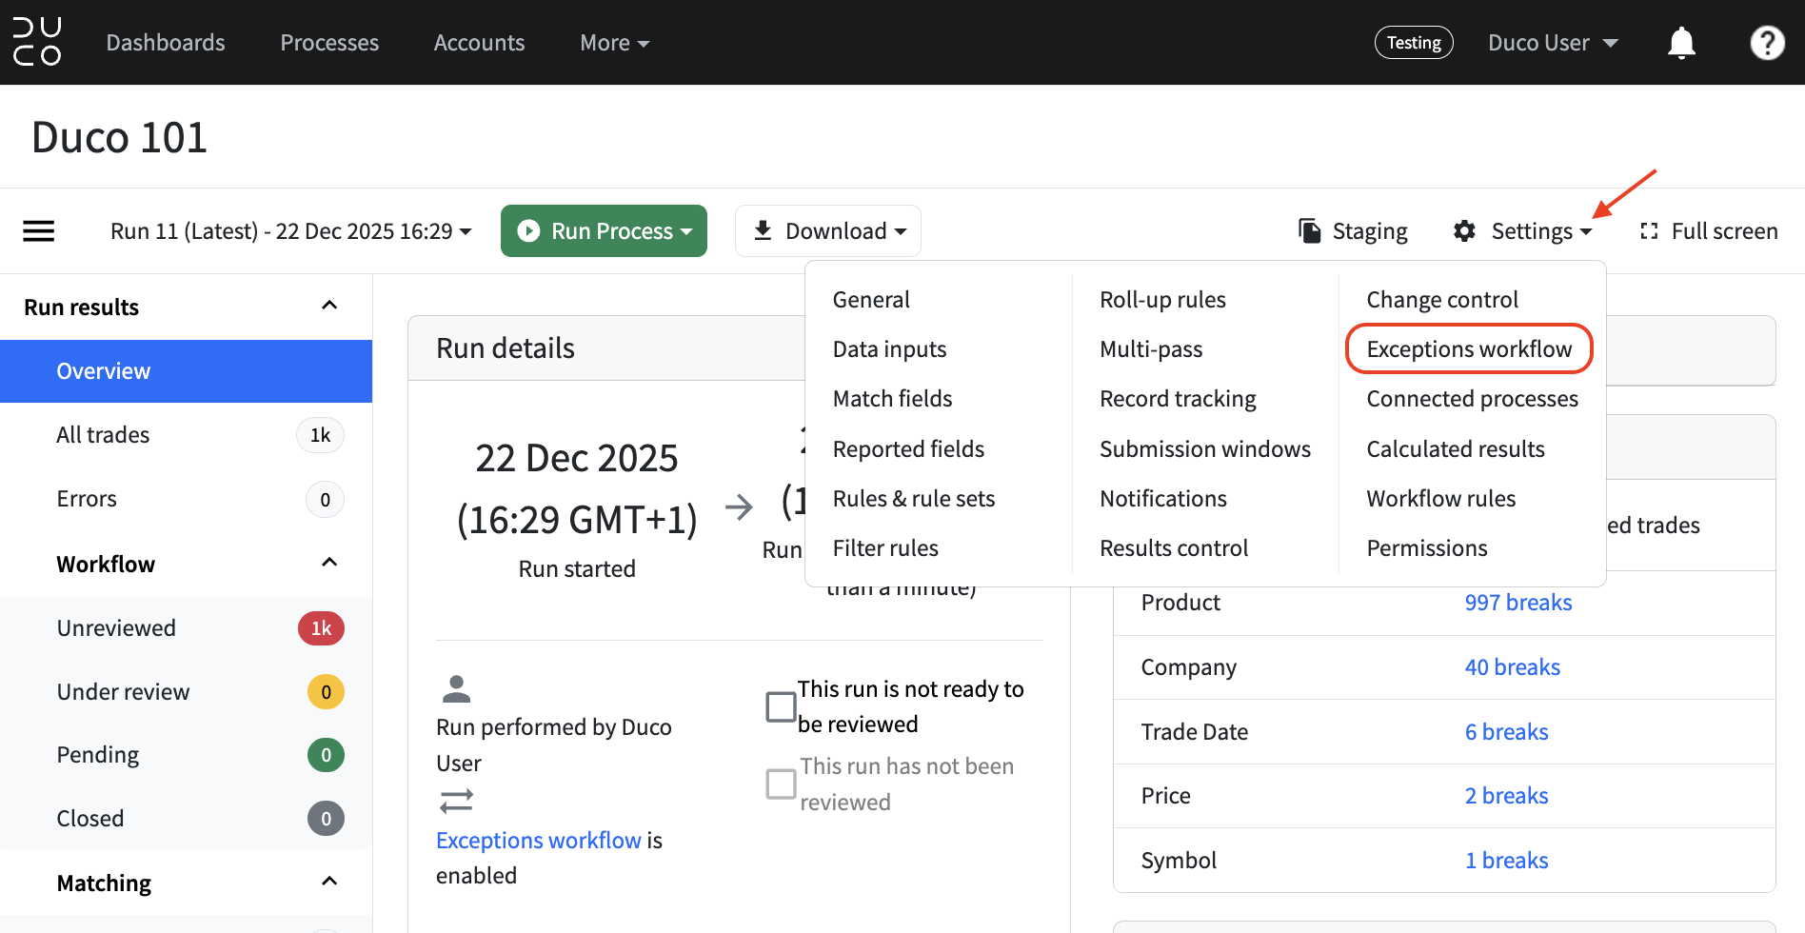Screen dimensions: 1805x933
Task: Select Calculated results setting
Action: click(x=1456, y=449)
